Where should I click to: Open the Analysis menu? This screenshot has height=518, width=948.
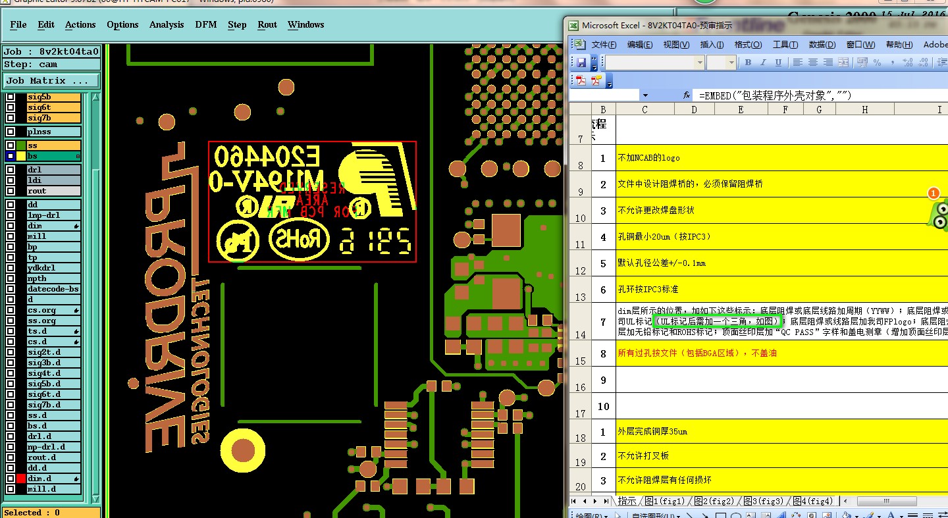167,24
